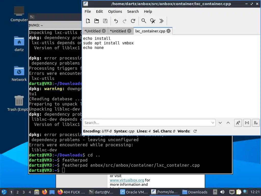Expand the search history dropdown arrow
This screenshot has width=261, height=196.
213,123
